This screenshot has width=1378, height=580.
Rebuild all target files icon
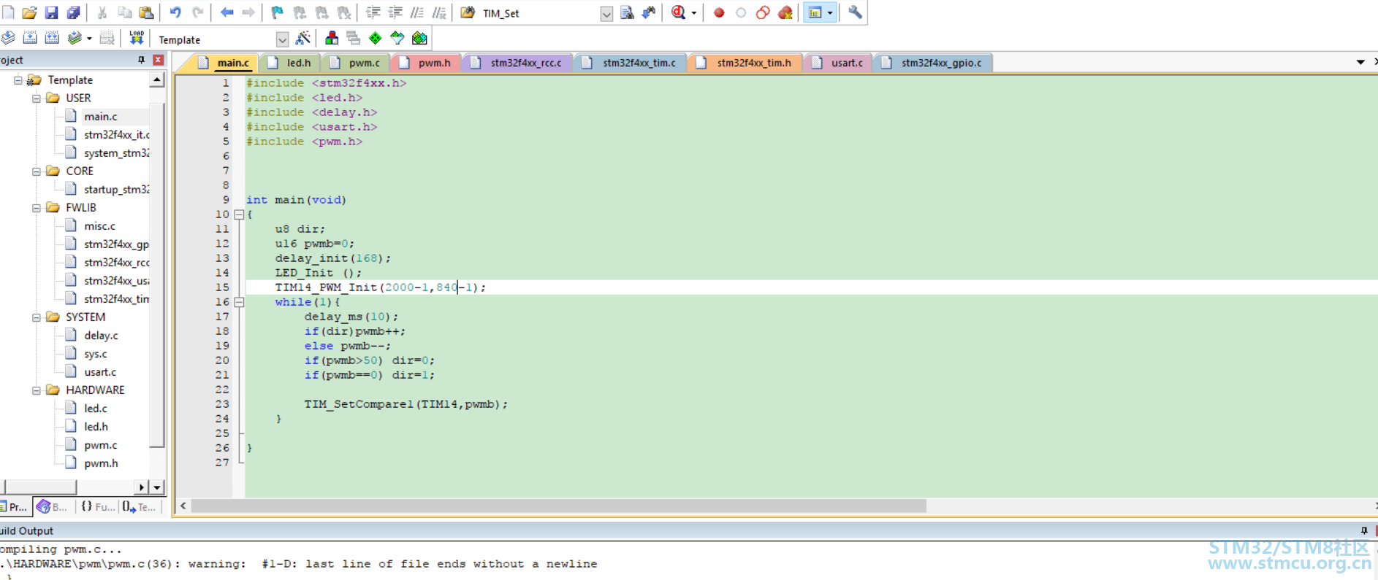click(52, 38)
